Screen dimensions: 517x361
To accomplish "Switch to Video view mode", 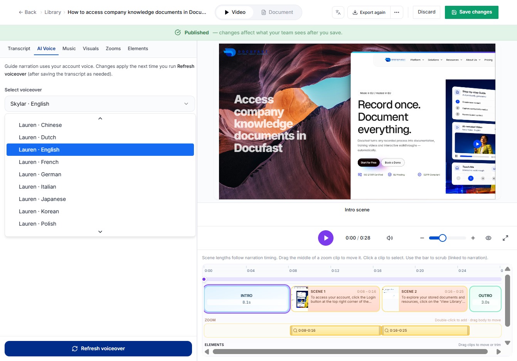I will pyautogui.click(x=235, y=12).
